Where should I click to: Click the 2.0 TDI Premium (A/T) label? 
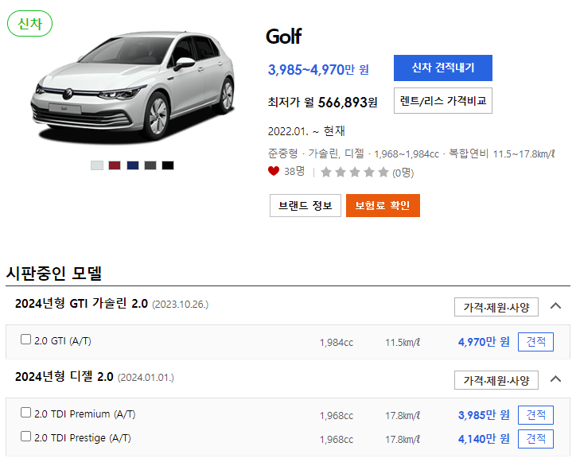point(85,414)
